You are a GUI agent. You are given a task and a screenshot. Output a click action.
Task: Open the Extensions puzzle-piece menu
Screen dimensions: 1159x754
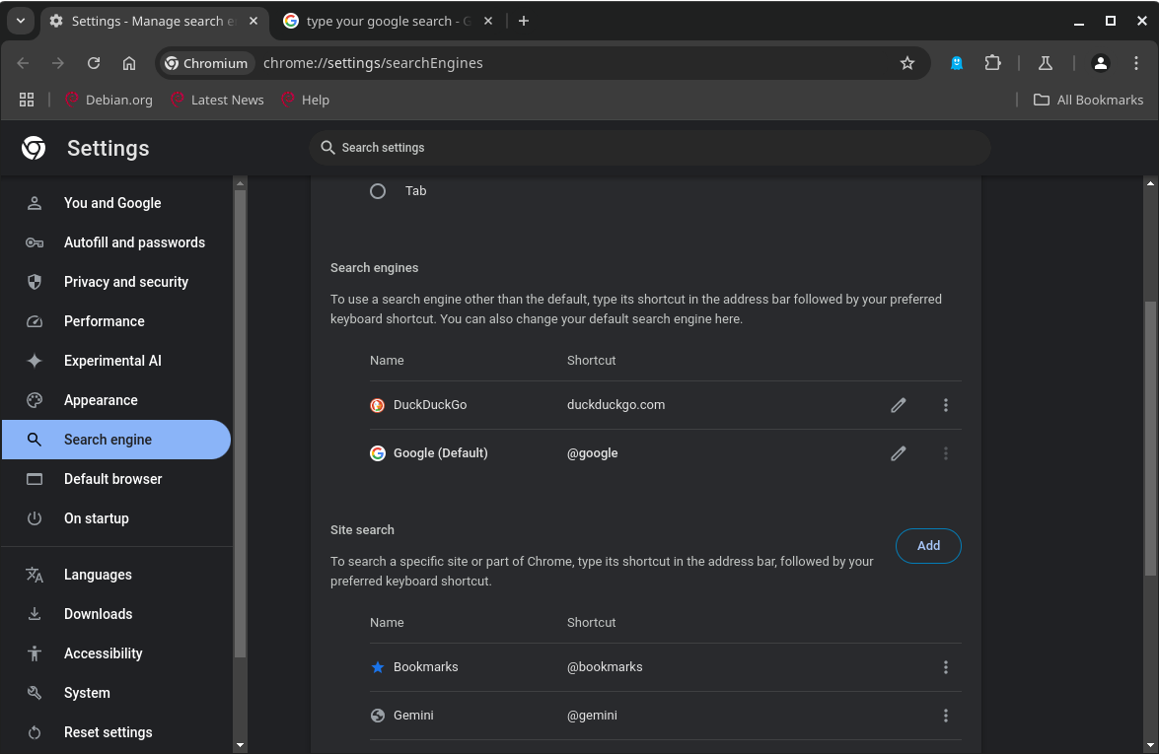(992, 63)
